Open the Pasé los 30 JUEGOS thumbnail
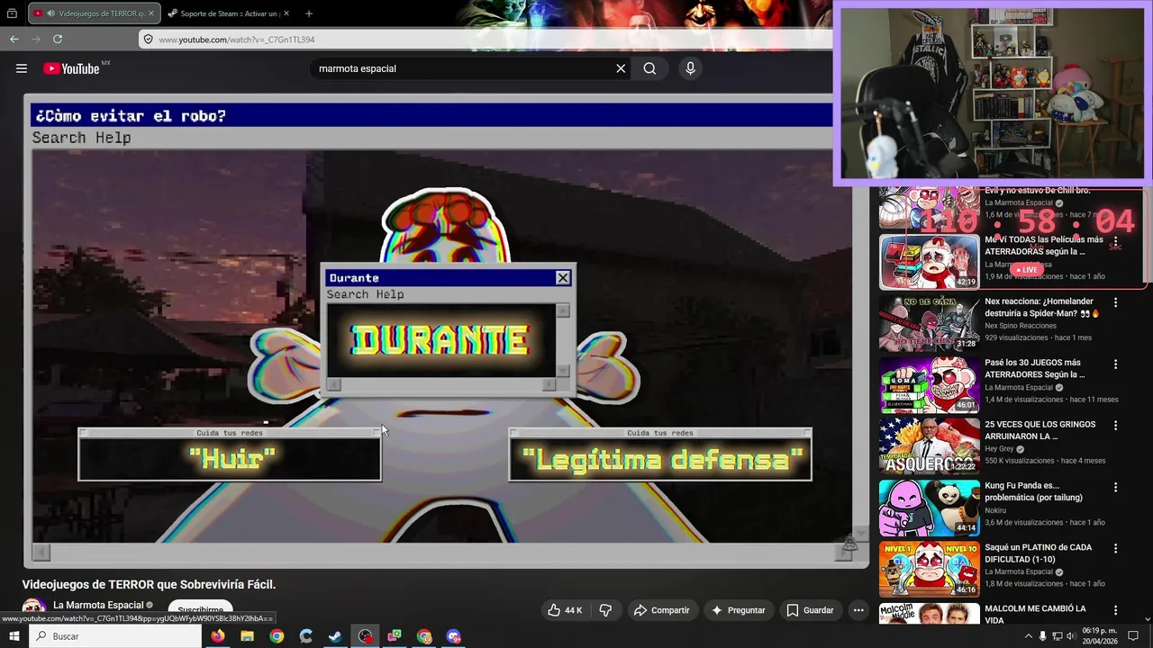 pyautogui.click(x=929, y=384)
